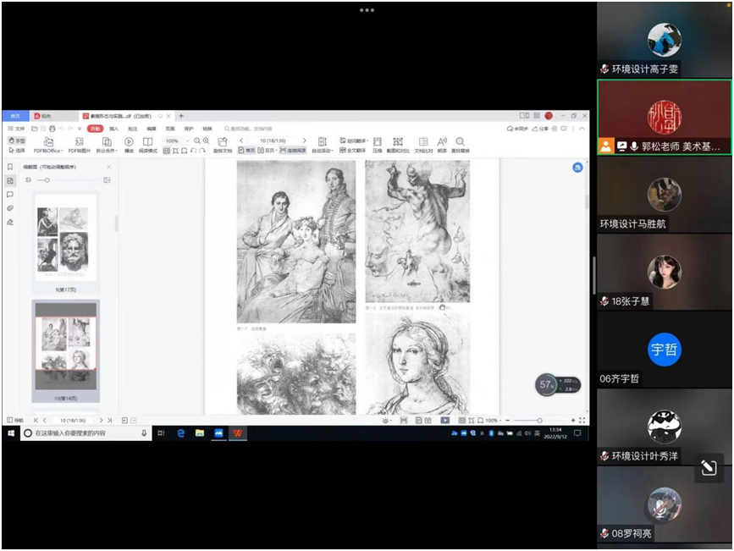This screenshot has width=734, height=551.
Task: Open the PDF转Office converter dropdown
Action: [x=47, y=145]
